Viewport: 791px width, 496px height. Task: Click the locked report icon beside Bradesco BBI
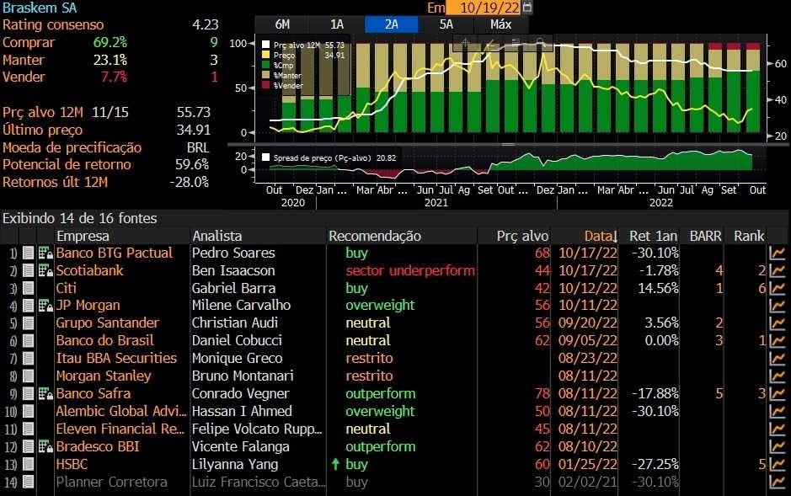pyautogui.click(x=45, y=446)
